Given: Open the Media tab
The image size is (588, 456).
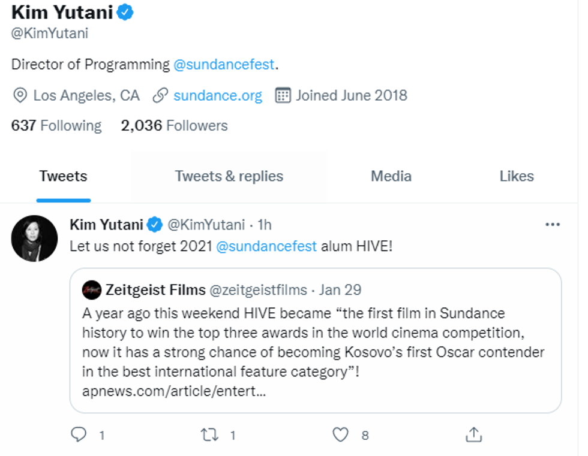Looking at the screenshot, I should [391, 176].
